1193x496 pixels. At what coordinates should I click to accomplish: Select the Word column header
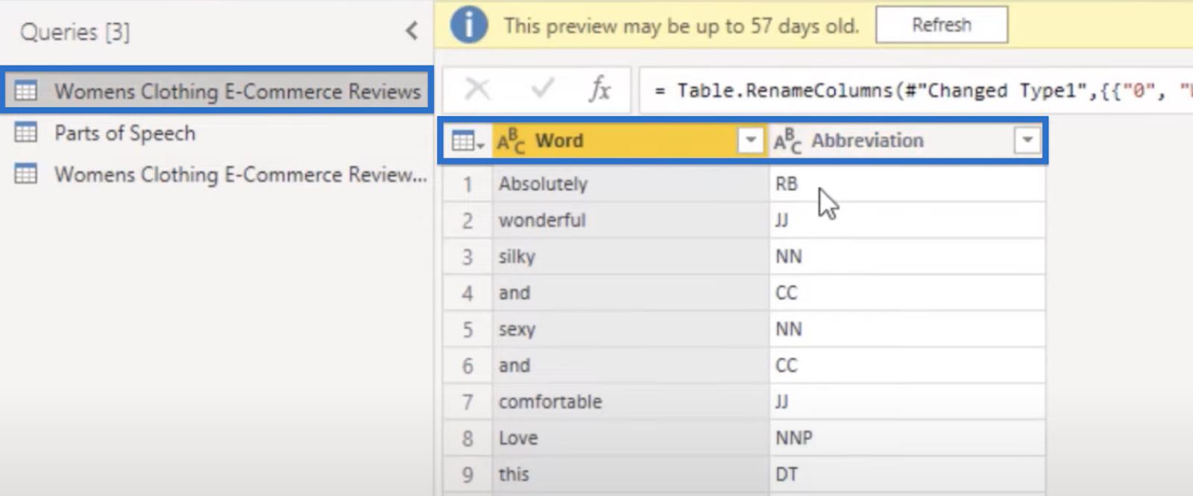(x=630, y=140)
